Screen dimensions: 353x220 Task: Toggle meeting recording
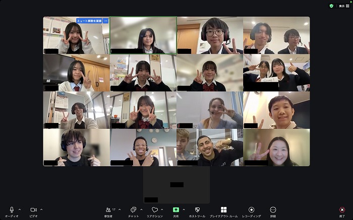click(251, 210)
